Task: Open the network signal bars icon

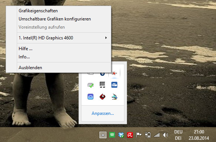Action: [157, 135]
